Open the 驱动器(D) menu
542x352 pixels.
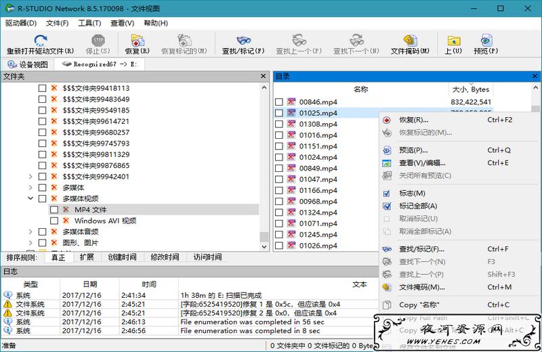click(21, 23)
